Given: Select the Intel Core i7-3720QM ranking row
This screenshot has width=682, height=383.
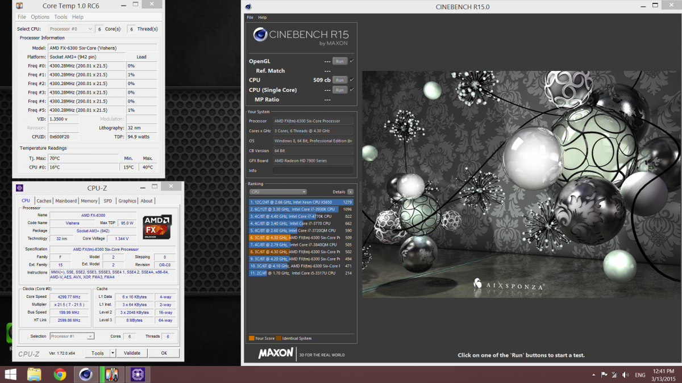Looking at the screenshot, I should point(301,230).
